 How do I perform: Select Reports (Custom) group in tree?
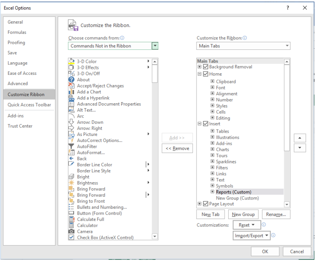233,192
